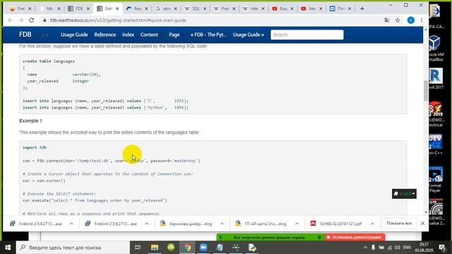
Task: Click the site padlock icon
Action: 44,20
